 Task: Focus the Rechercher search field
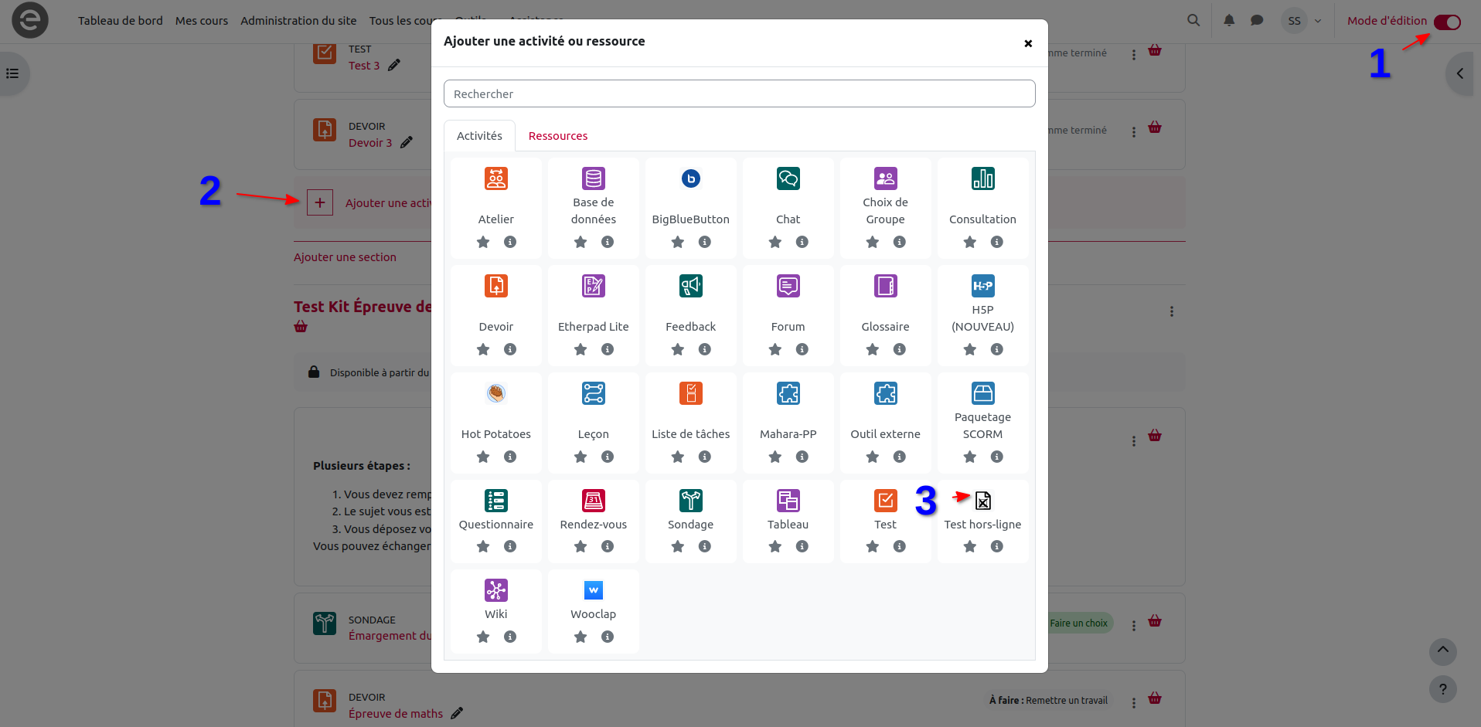(x=739, y=94)
